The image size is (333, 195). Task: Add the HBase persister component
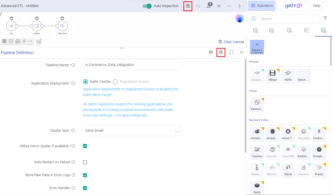[272, 76]
